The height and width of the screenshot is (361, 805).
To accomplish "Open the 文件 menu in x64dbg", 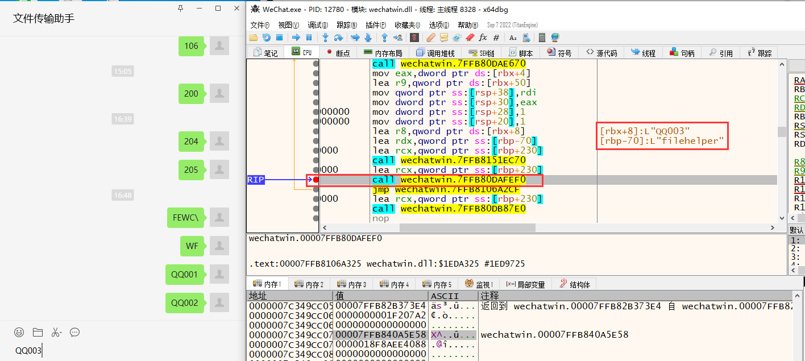I will click(260, 25).
